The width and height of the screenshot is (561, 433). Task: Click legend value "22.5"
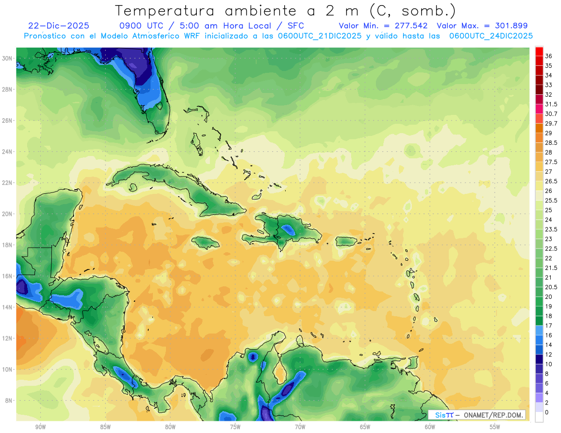[x=551, y=248]
